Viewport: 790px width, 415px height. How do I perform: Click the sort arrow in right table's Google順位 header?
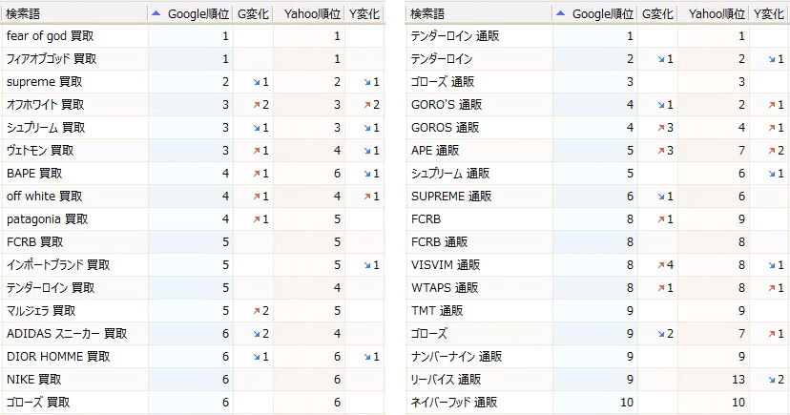560,13
